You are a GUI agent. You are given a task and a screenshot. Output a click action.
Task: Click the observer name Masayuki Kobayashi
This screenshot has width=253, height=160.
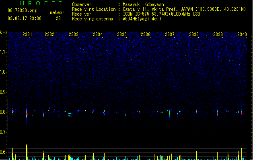(144, 4)
